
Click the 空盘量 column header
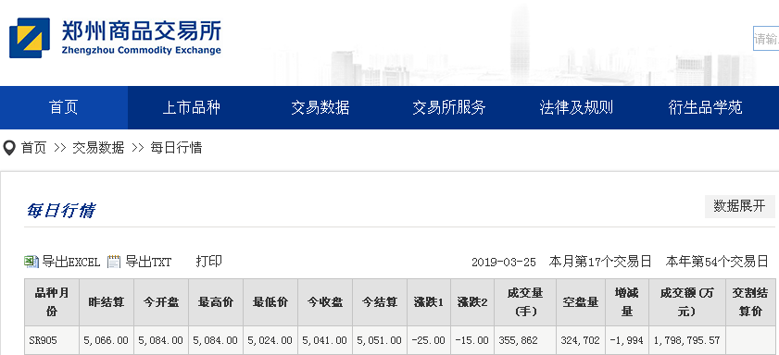pyautogui.click(x=581, y=302)
